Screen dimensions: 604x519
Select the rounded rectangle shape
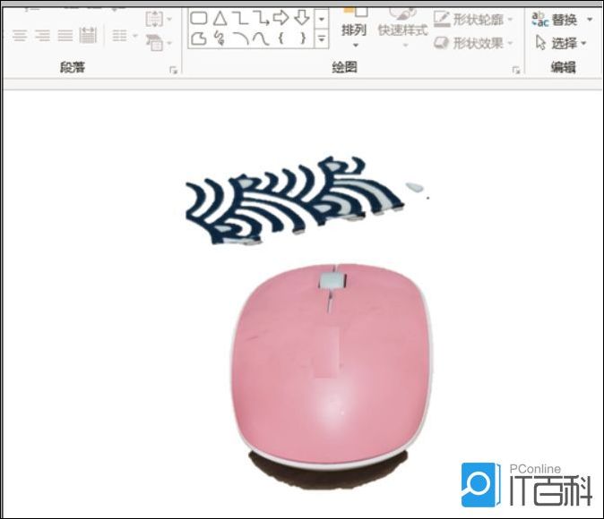click(x=199, y=18)
